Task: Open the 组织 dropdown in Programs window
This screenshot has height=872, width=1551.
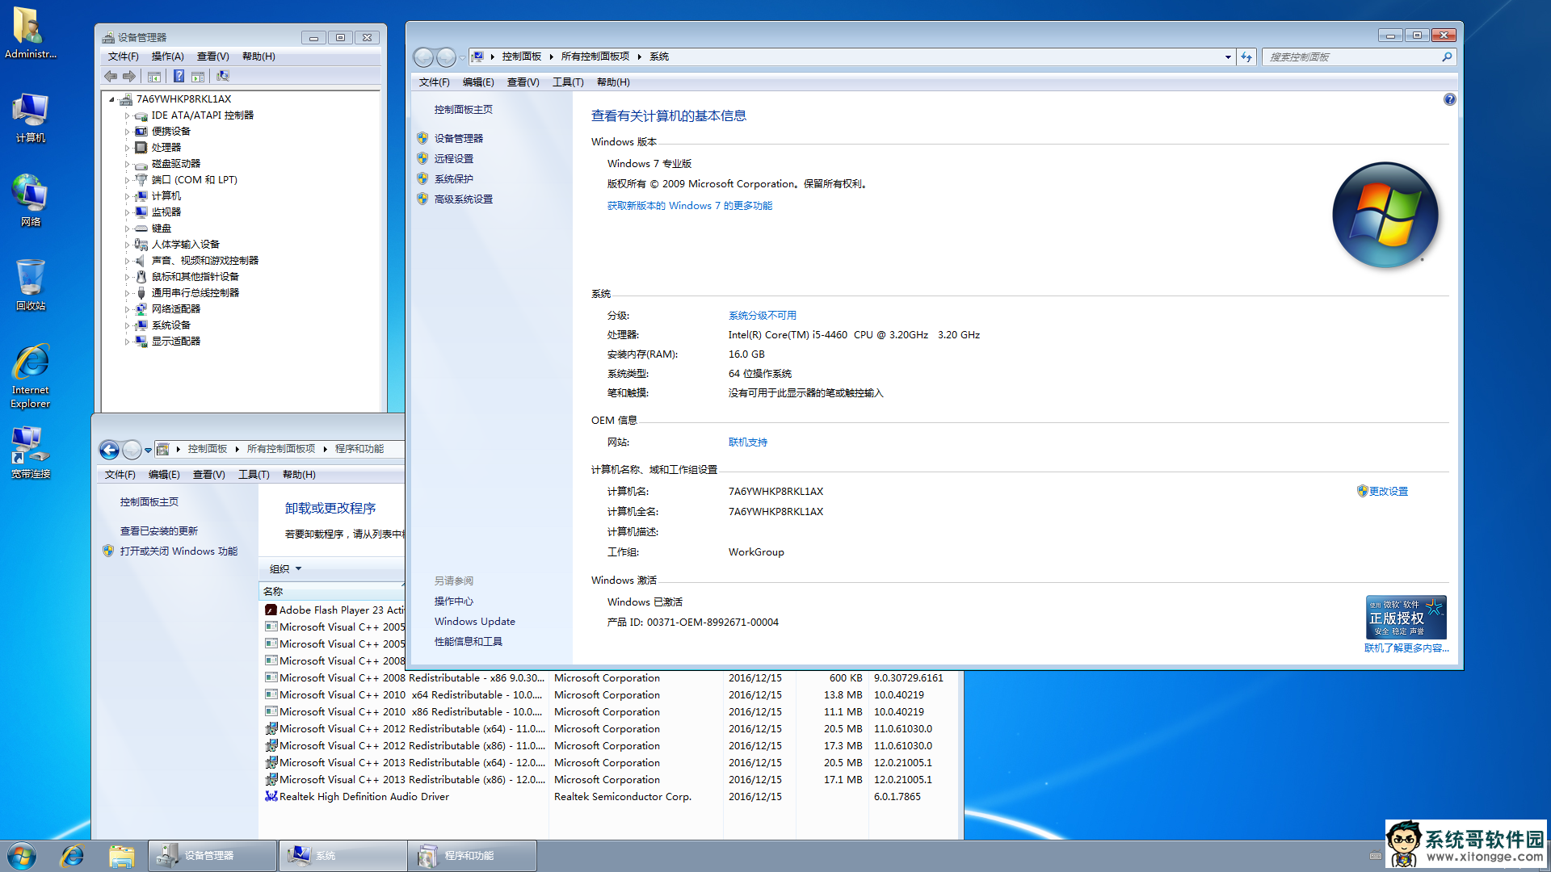Action: click(285, 569)
